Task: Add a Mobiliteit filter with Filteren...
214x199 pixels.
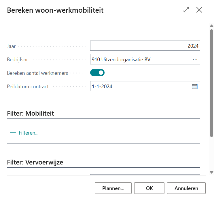Action: coord(24,133)
